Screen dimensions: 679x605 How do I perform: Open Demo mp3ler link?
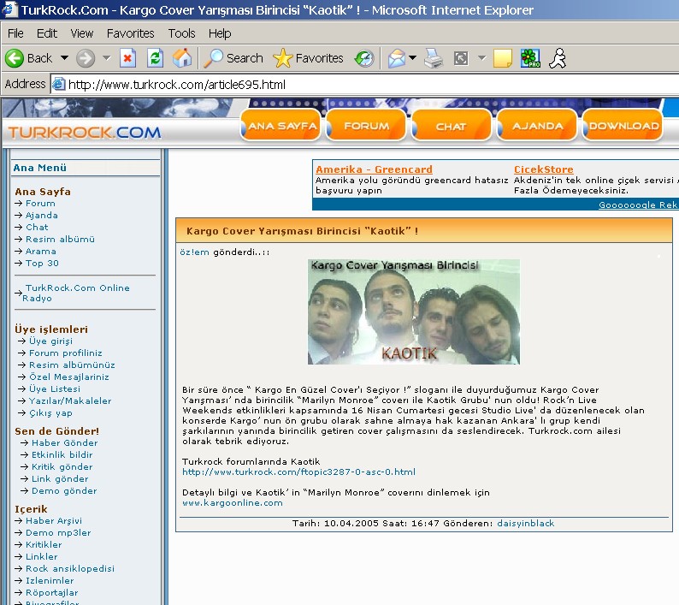point(58,532)
